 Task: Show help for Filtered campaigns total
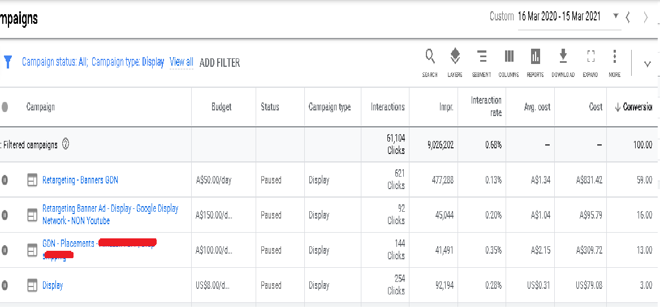click(x=66, y=145)
